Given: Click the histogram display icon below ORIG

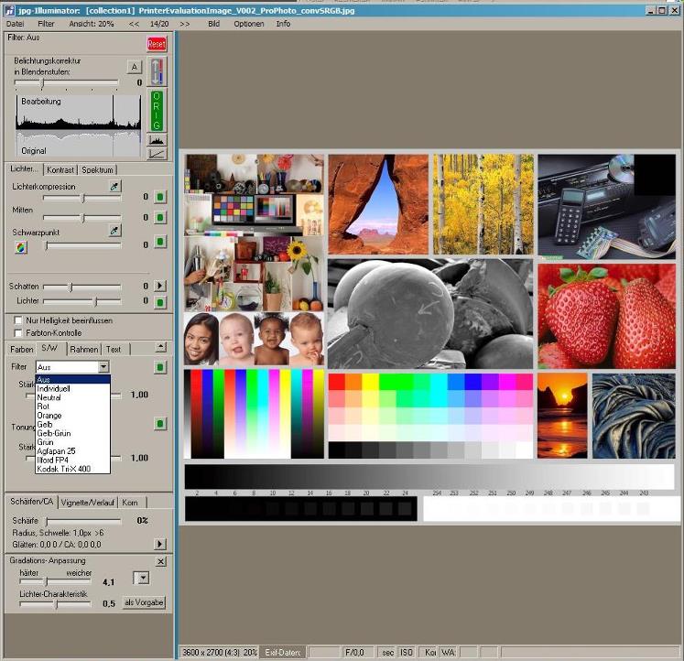Looking at the screenshot, I should click(157, 140).
